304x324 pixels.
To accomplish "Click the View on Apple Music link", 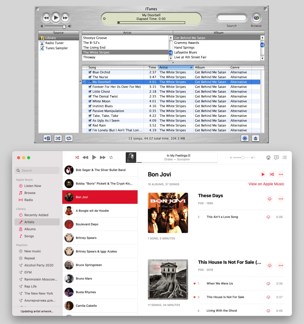I will point(266,184).
